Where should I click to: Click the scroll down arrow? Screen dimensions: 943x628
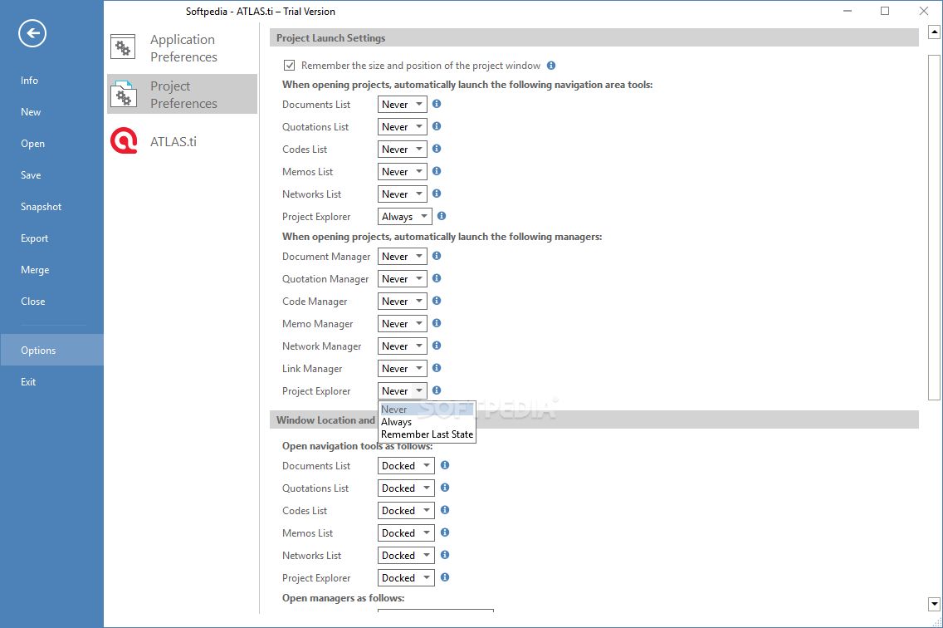934,603
